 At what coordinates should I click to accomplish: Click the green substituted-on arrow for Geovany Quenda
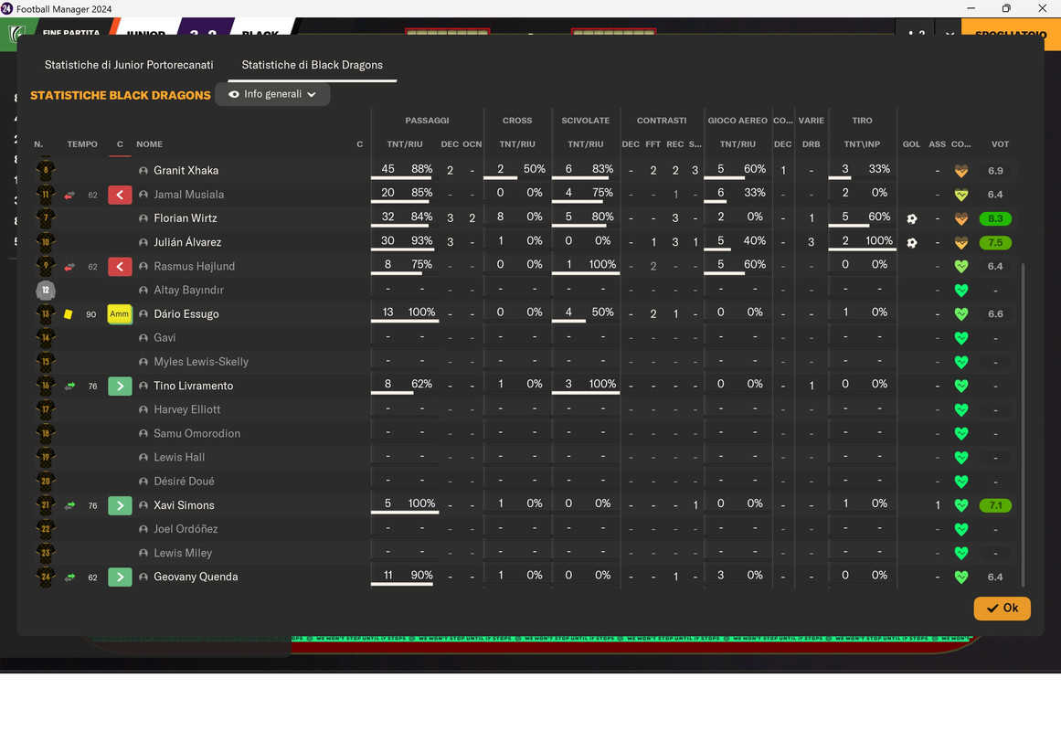coord(120,577)
